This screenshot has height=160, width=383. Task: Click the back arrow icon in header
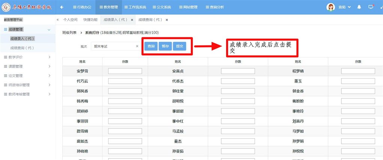(x=62, y=7)
